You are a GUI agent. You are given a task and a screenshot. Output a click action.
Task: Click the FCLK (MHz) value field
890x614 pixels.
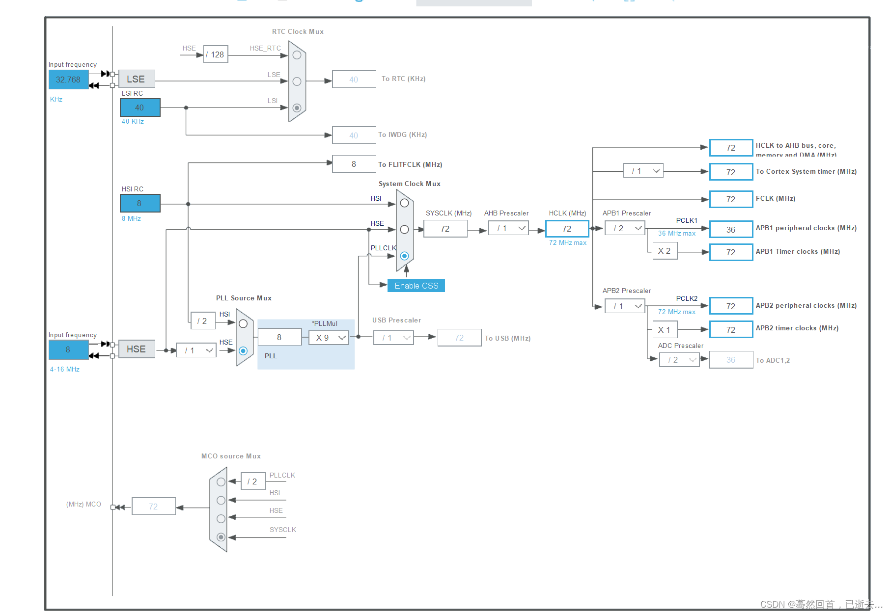click(x=731, y=199)
